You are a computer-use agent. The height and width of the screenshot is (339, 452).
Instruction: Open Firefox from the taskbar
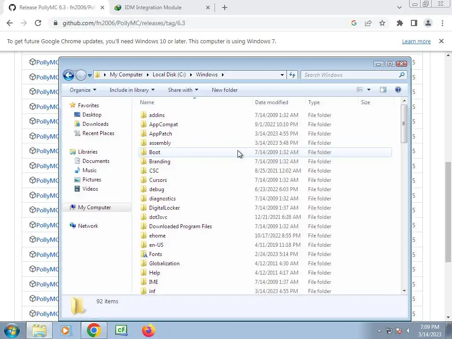[x=149, y=330]
